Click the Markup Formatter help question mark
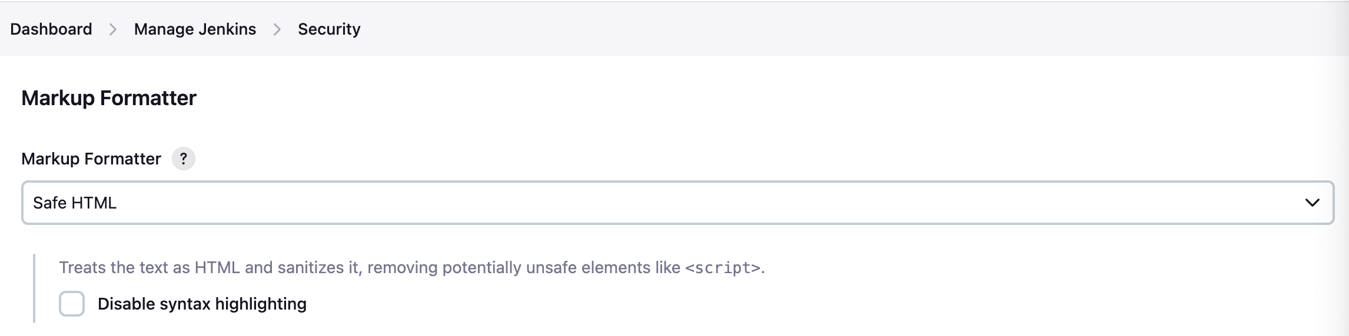Viewport: 1349px width, 336px height. (183, 159)
